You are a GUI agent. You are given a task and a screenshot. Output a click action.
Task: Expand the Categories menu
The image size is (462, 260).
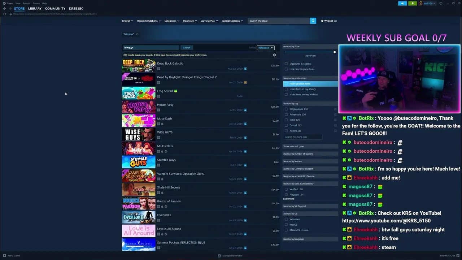pos(172,21)
